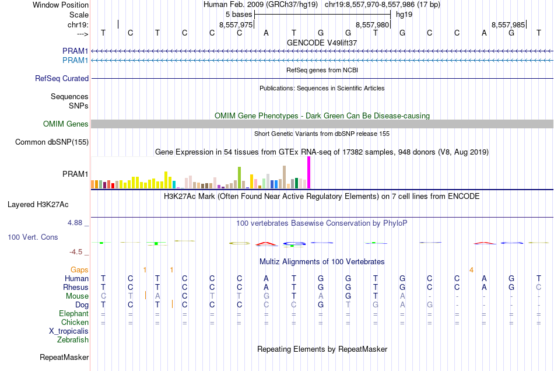Click the 5 bases scale bar label
The image size is (554, 371).
tap(239, 15)
